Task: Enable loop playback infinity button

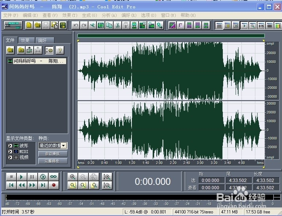Action: (x=53, y=177)
